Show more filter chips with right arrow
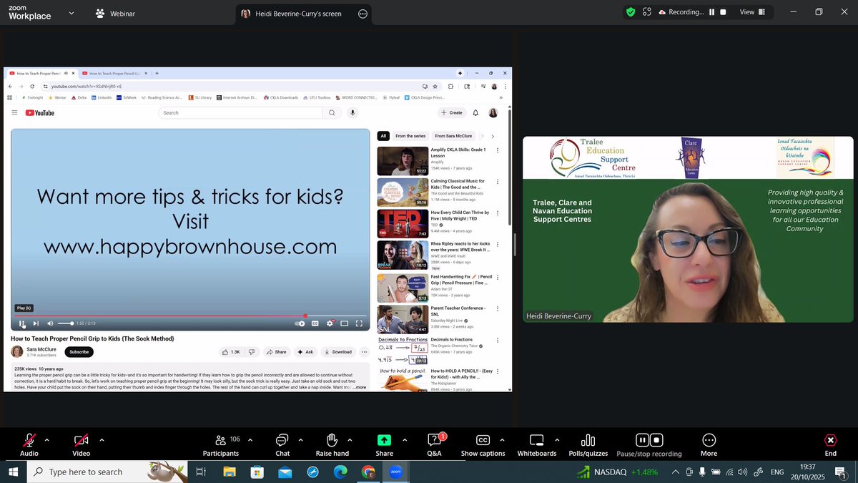Image resolution: width=858 pixels, height=483 pixels. coord(493,136)
